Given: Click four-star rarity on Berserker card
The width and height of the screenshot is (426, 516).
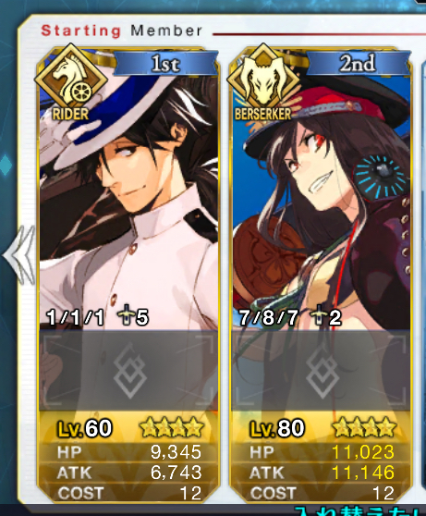Looking at the screenshot, I should tap(364, 428).
